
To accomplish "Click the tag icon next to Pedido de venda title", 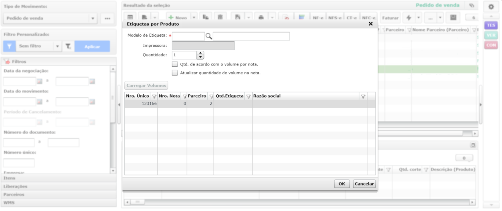I will pyautogui.click(x=472, y=6).
